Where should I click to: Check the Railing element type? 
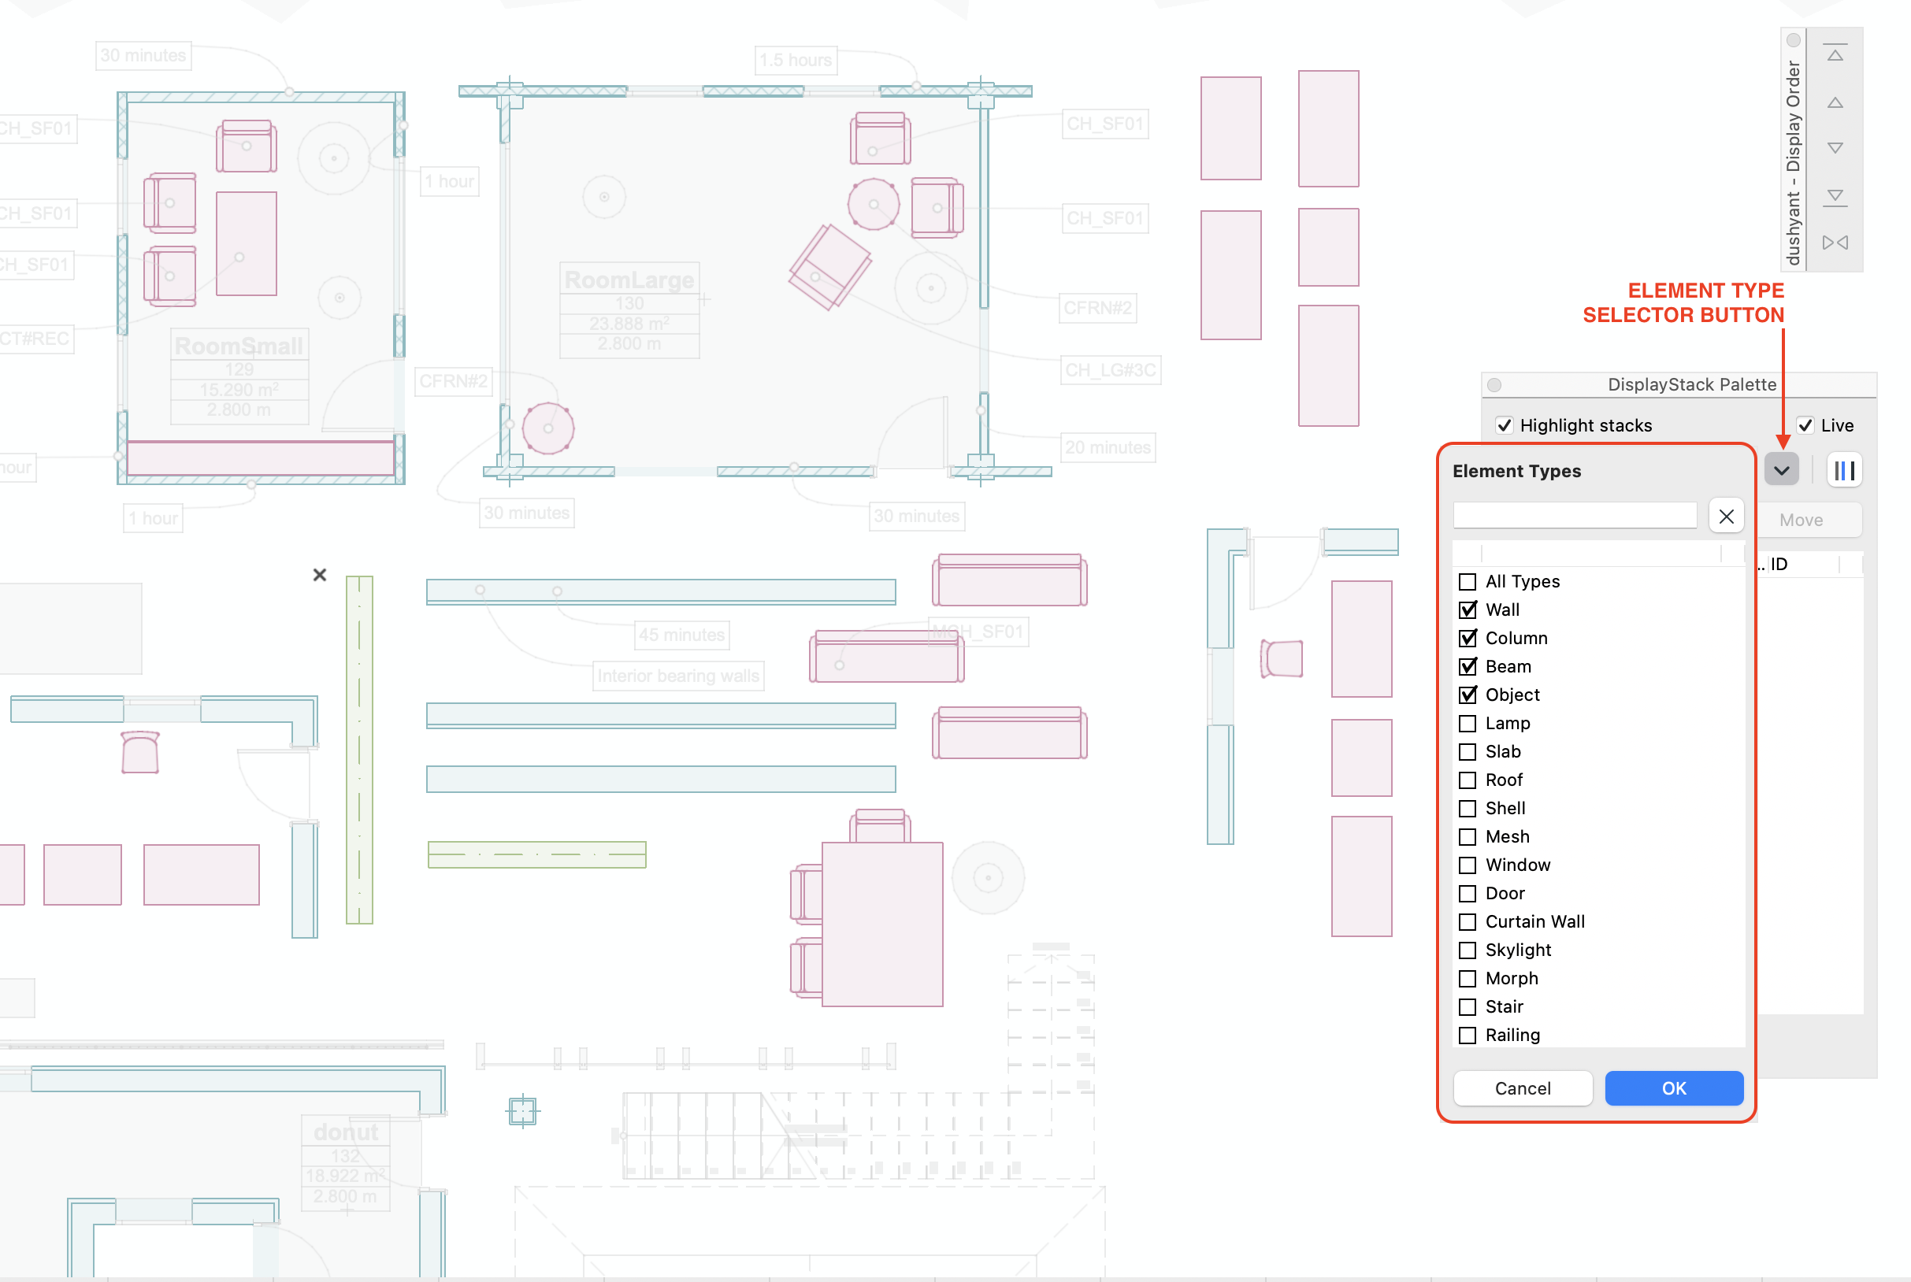[x=1468, y=1035]
